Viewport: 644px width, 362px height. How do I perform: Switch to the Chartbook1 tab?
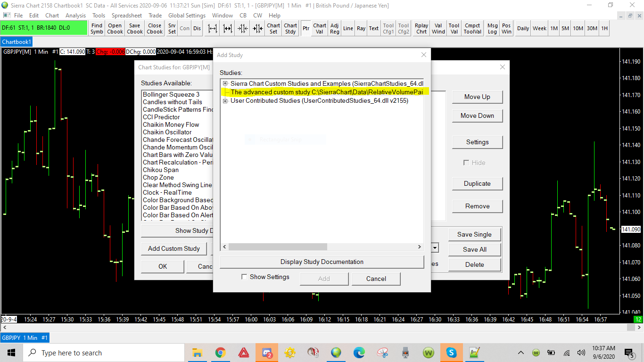point(17,42)
